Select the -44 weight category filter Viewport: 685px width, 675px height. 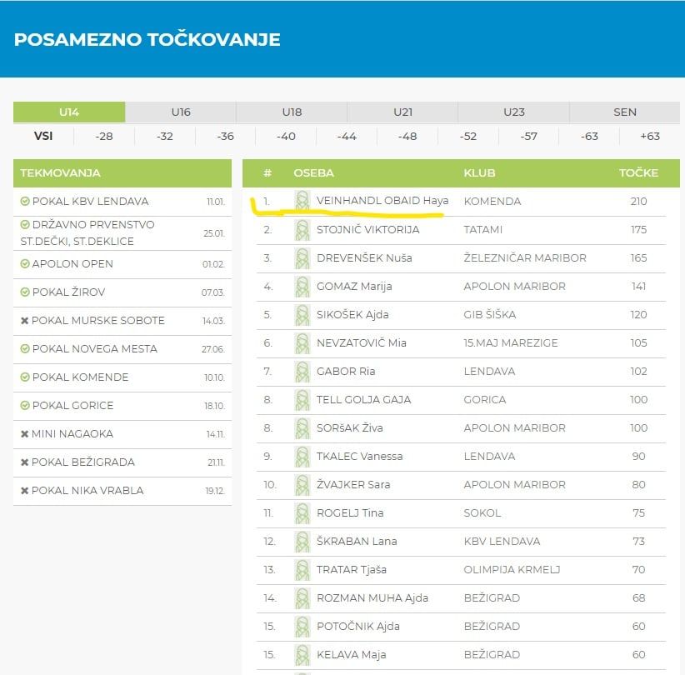point(347,136)
